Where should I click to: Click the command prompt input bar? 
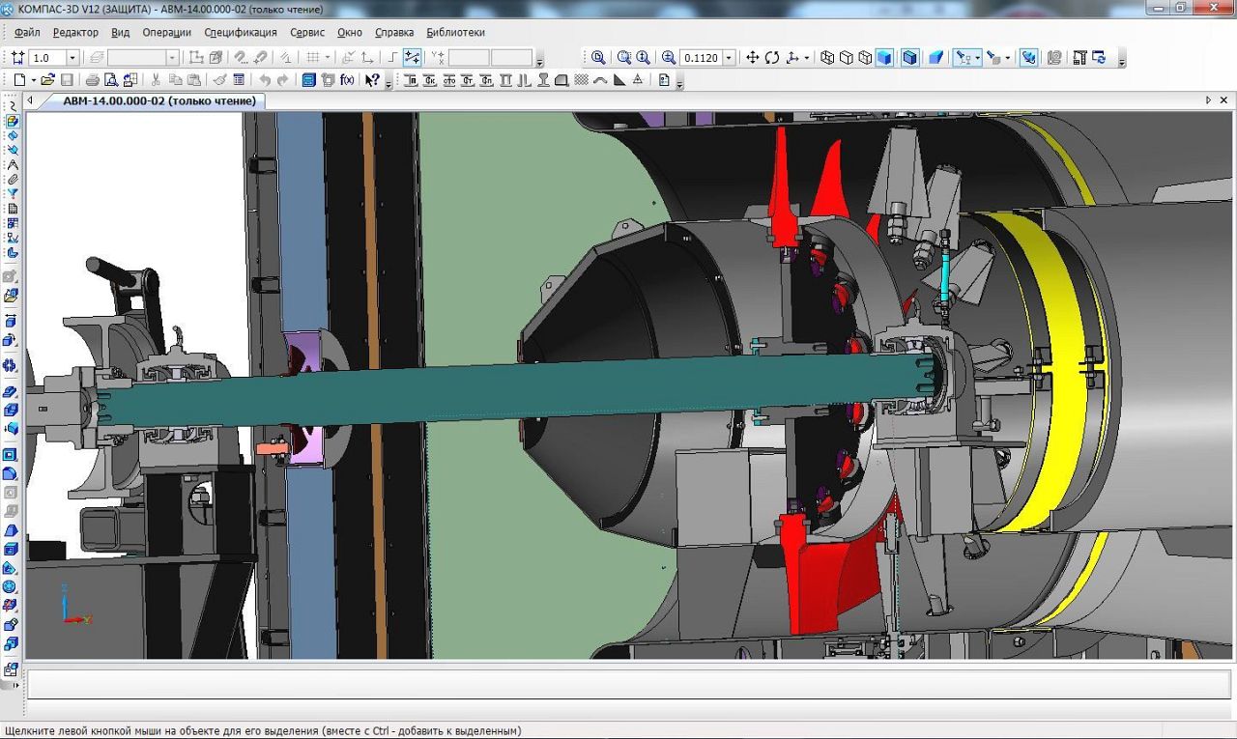(628, 684)
